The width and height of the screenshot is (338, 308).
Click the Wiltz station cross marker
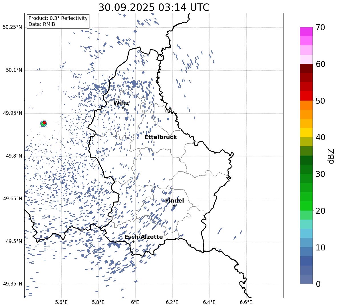pos(123,108)
